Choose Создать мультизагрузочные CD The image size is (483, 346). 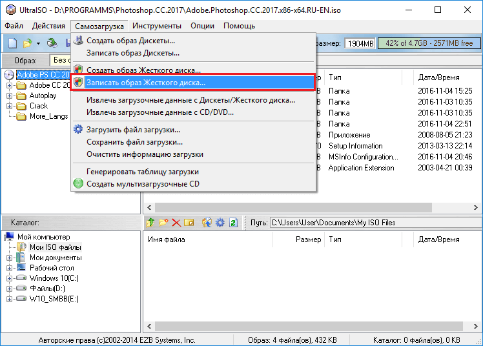click(193, 184)
